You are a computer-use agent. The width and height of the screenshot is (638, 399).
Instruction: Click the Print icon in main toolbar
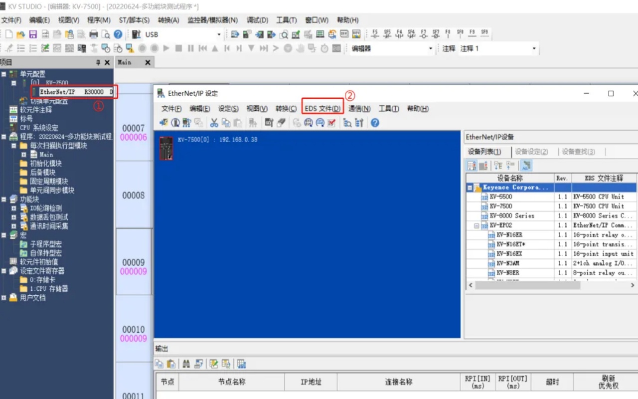click(x=94, y=34)
